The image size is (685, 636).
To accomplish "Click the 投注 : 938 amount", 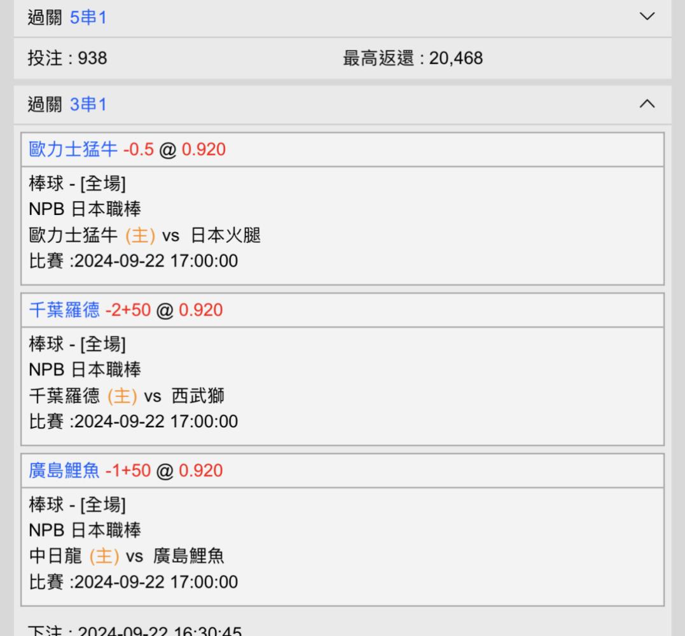I will [67, 58].
